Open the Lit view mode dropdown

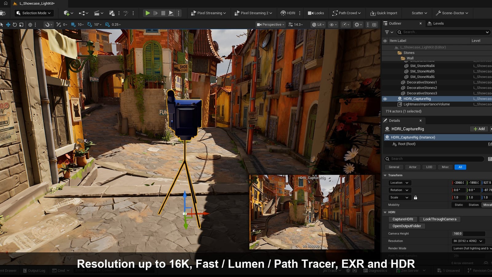click(318, 25)
